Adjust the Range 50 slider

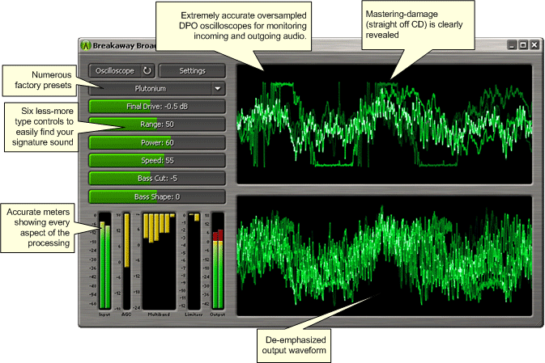pos(157,125)
